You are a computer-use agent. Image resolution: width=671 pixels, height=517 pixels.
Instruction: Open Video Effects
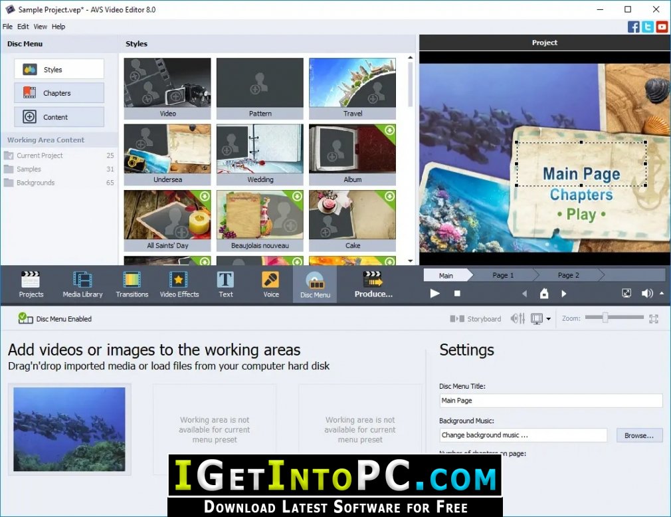(179, 284)
